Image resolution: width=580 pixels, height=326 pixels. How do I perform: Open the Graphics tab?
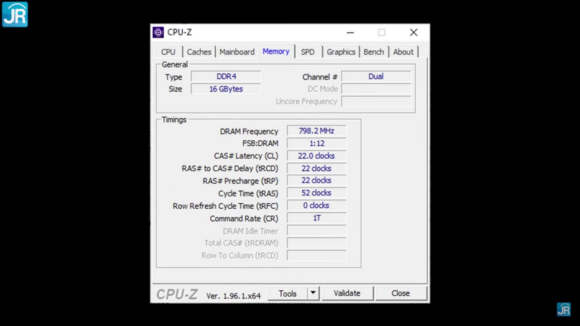pos(341,52)
